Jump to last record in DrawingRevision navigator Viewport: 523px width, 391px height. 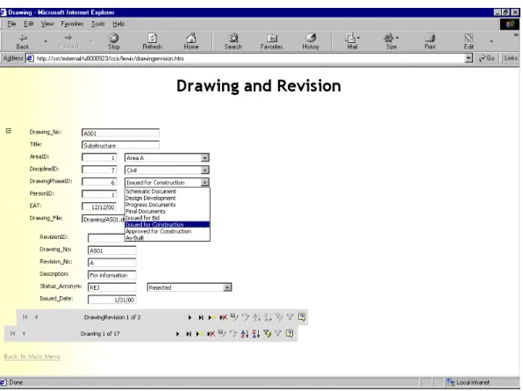click(x=201, y=317)
